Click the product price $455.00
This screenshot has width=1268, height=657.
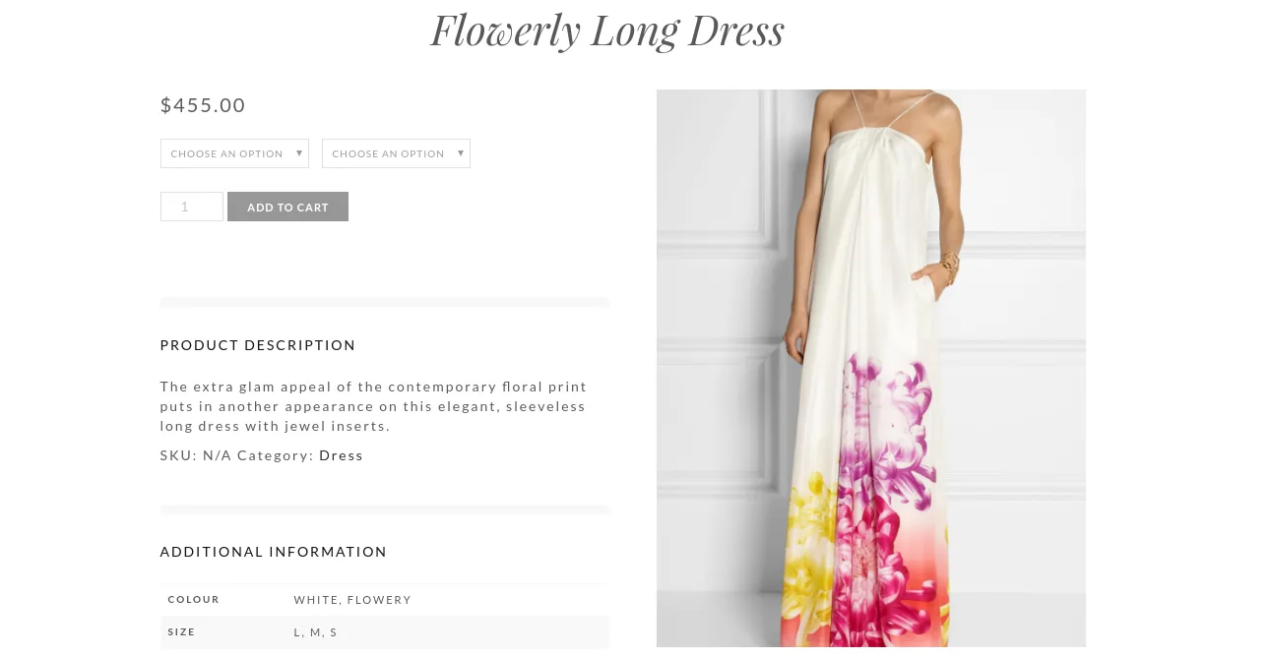pos(203,105)
